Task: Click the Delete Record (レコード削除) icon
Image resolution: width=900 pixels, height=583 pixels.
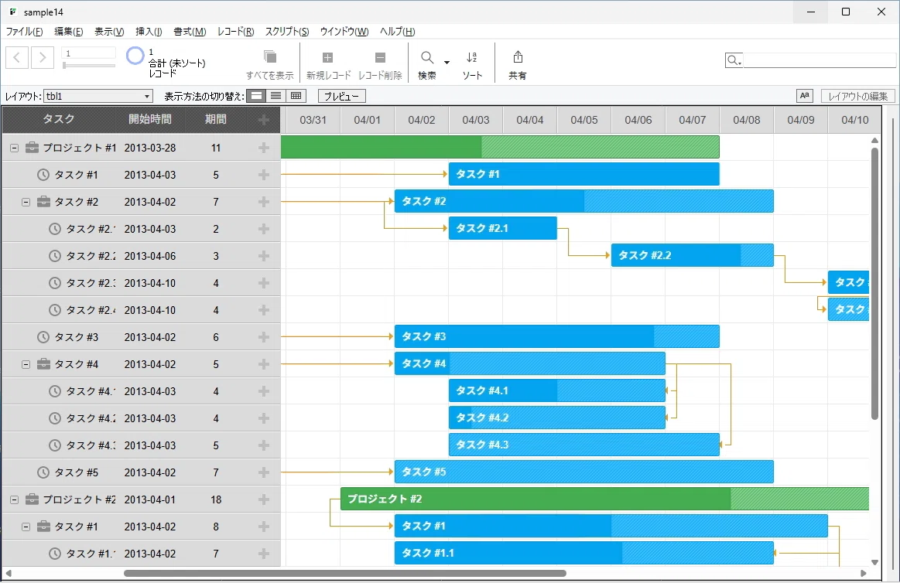Action: 380,57
